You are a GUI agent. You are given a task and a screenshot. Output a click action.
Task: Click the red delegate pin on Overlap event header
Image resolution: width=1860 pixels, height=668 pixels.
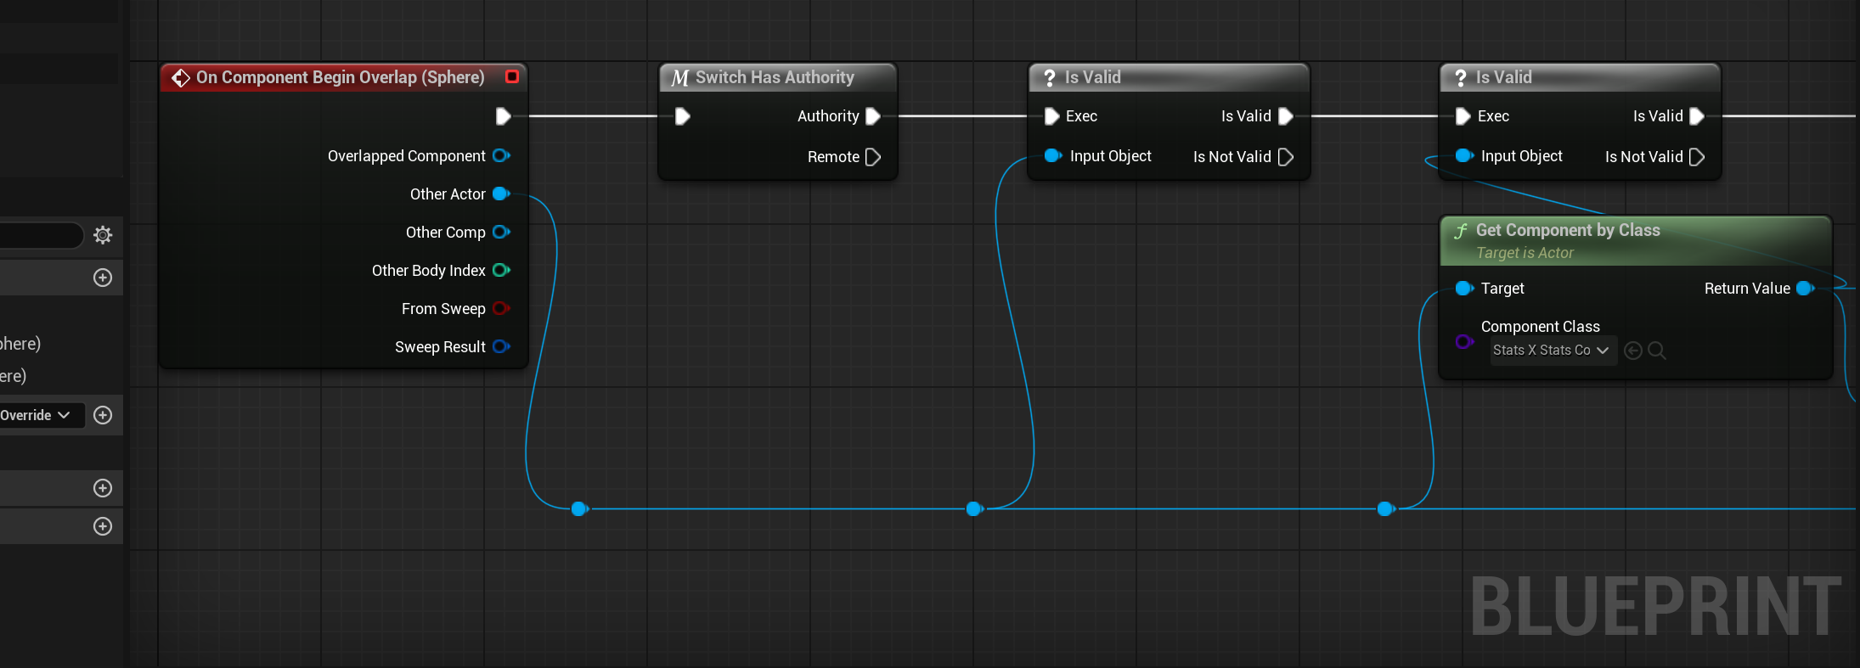click(512, 76)
